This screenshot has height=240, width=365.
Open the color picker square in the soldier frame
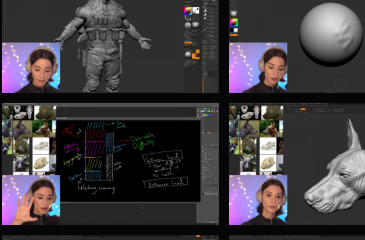coord(188,10)
